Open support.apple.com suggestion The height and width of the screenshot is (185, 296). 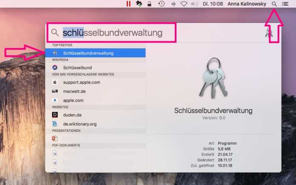point(95,83)
